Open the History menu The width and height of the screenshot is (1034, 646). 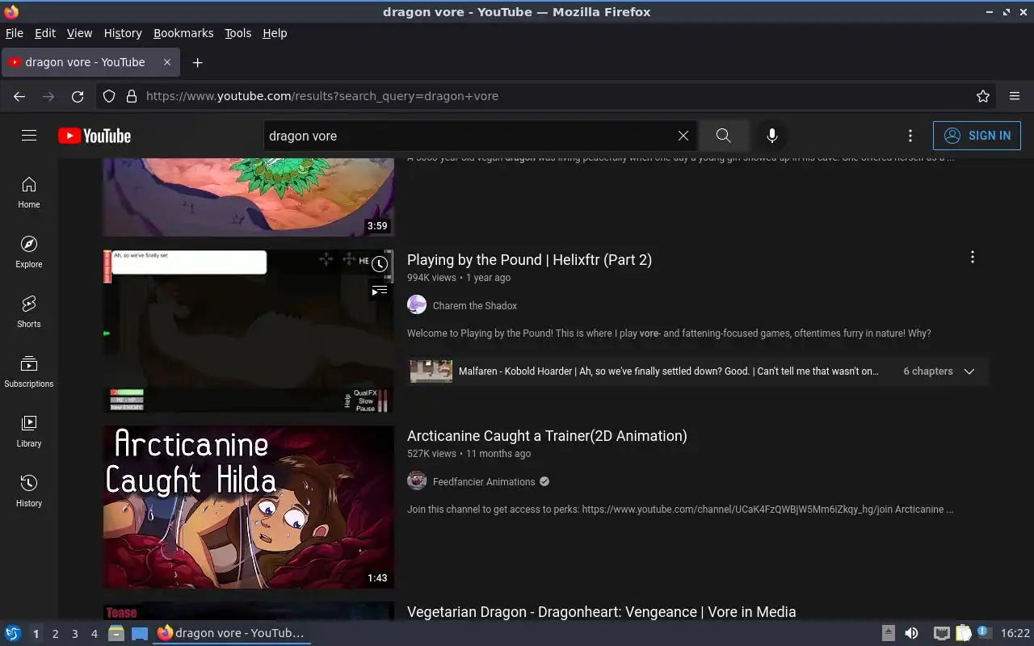click(123, 33)
